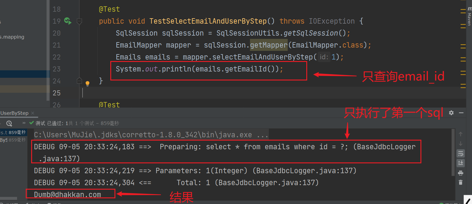Select the UserByStep run tab
The image size is (472, 204).
coord(14,113)
